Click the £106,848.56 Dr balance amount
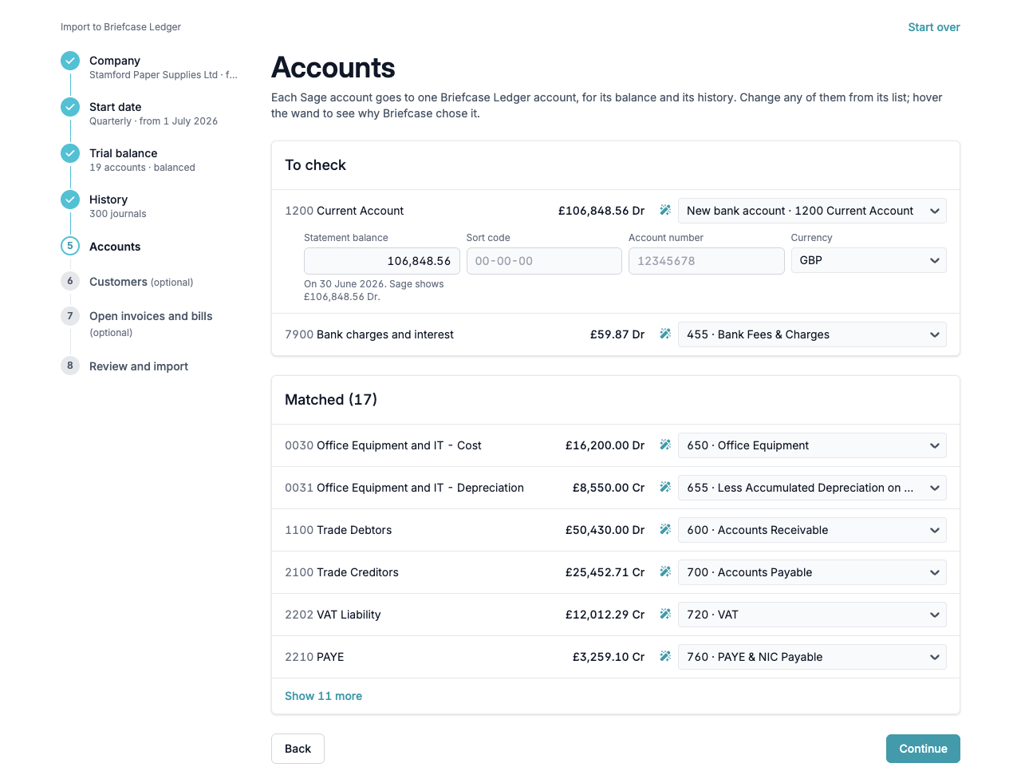 (x=601, y=211)
